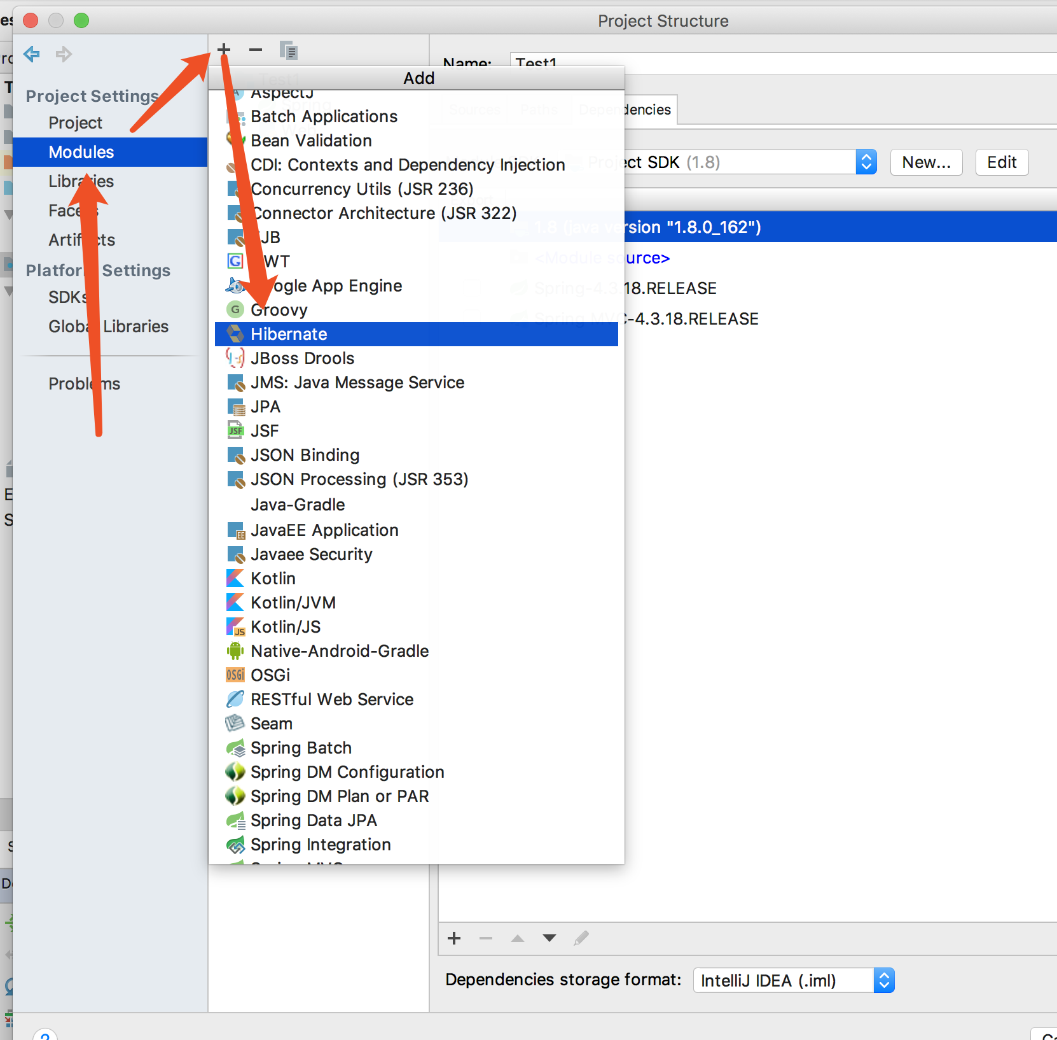Choose JPA from the framework list

417,407
